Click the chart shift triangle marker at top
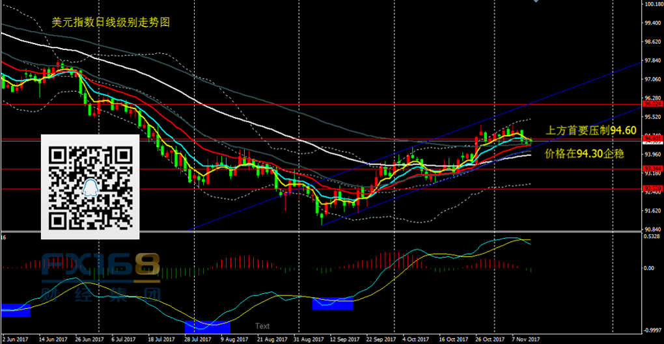The image size is (664, 344). (536, 2)
